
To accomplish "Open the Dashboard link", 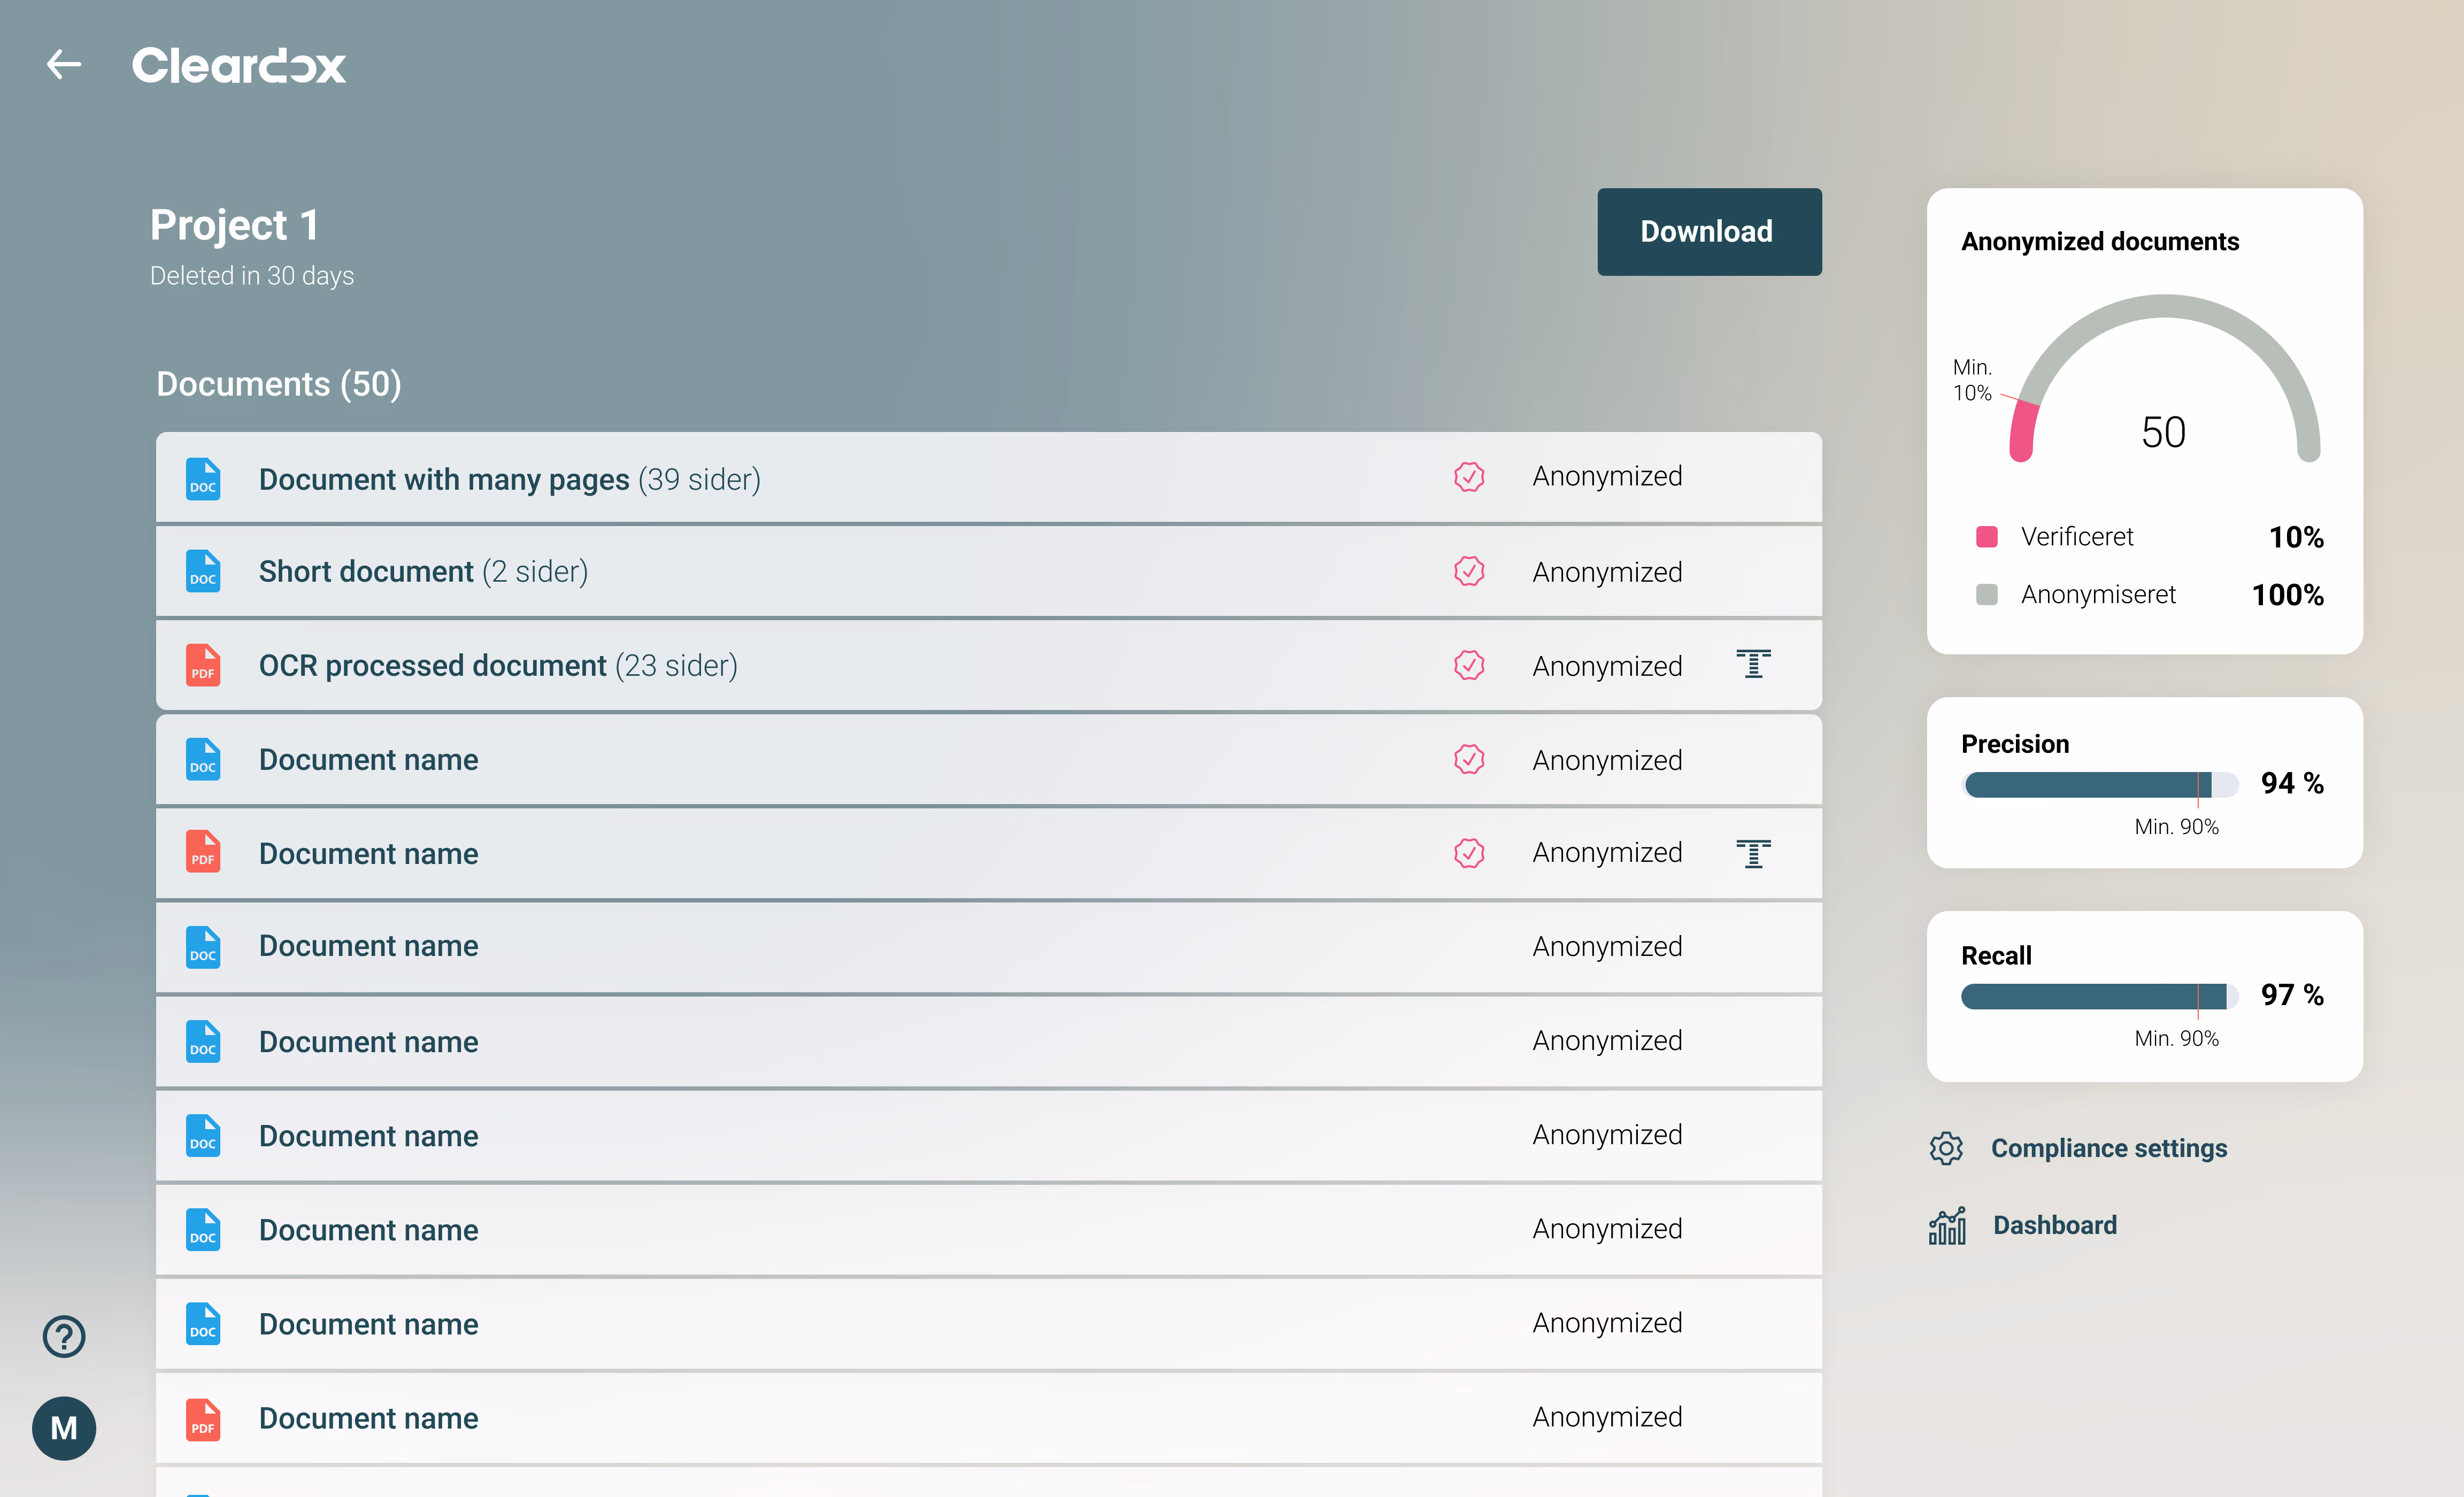I will [2054, 1225].
